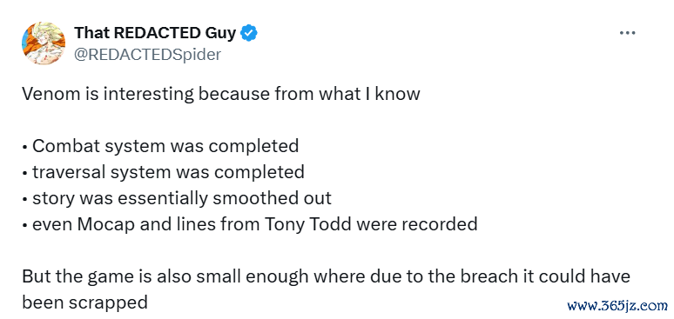Click the 'traversal system was completed' line
The width and height of the screenshot is (674, 319).
point(164,172)
